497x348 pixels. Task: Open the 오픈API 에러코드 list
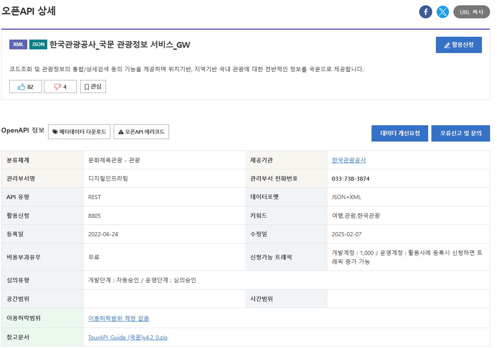(141, 132)
